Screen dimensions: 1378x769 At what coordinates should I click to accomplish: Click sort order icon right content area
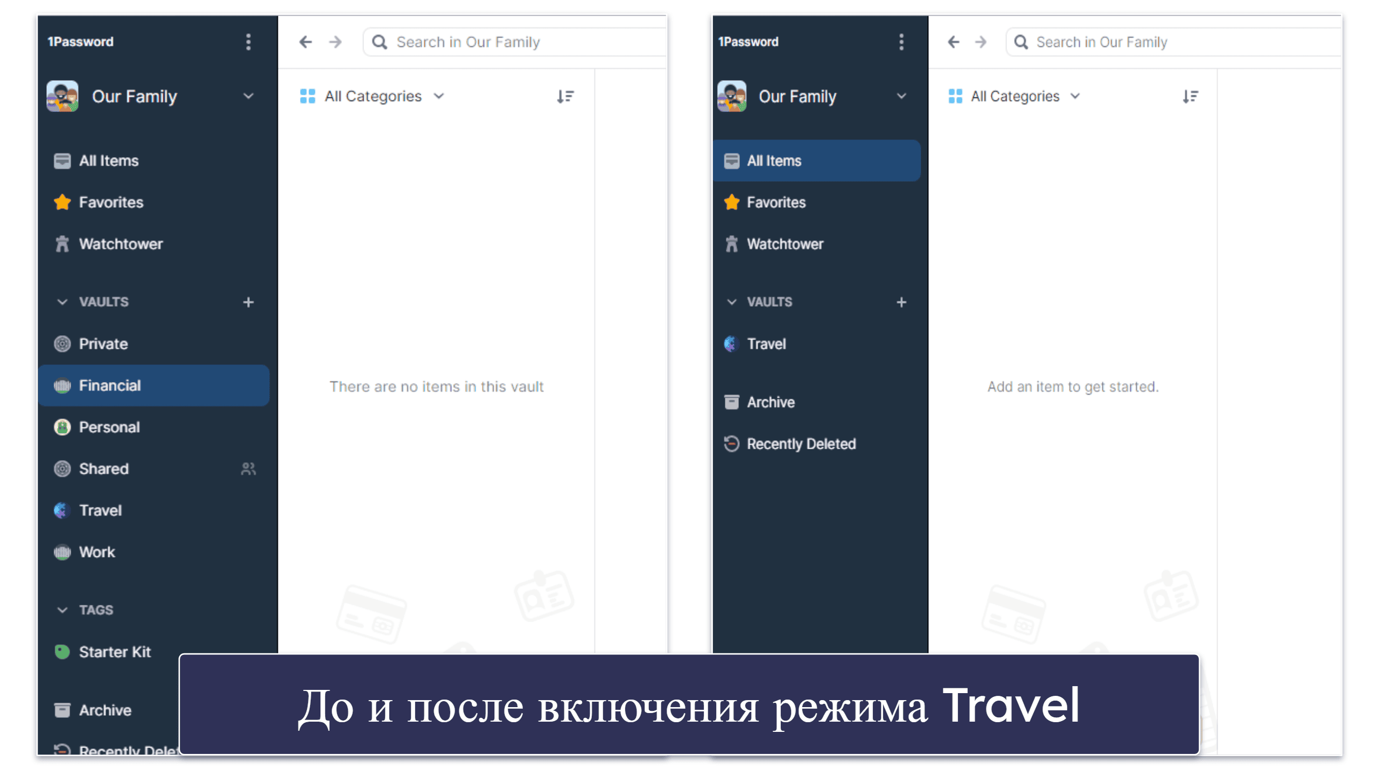pyautogui.click(x=1190, y=96)
